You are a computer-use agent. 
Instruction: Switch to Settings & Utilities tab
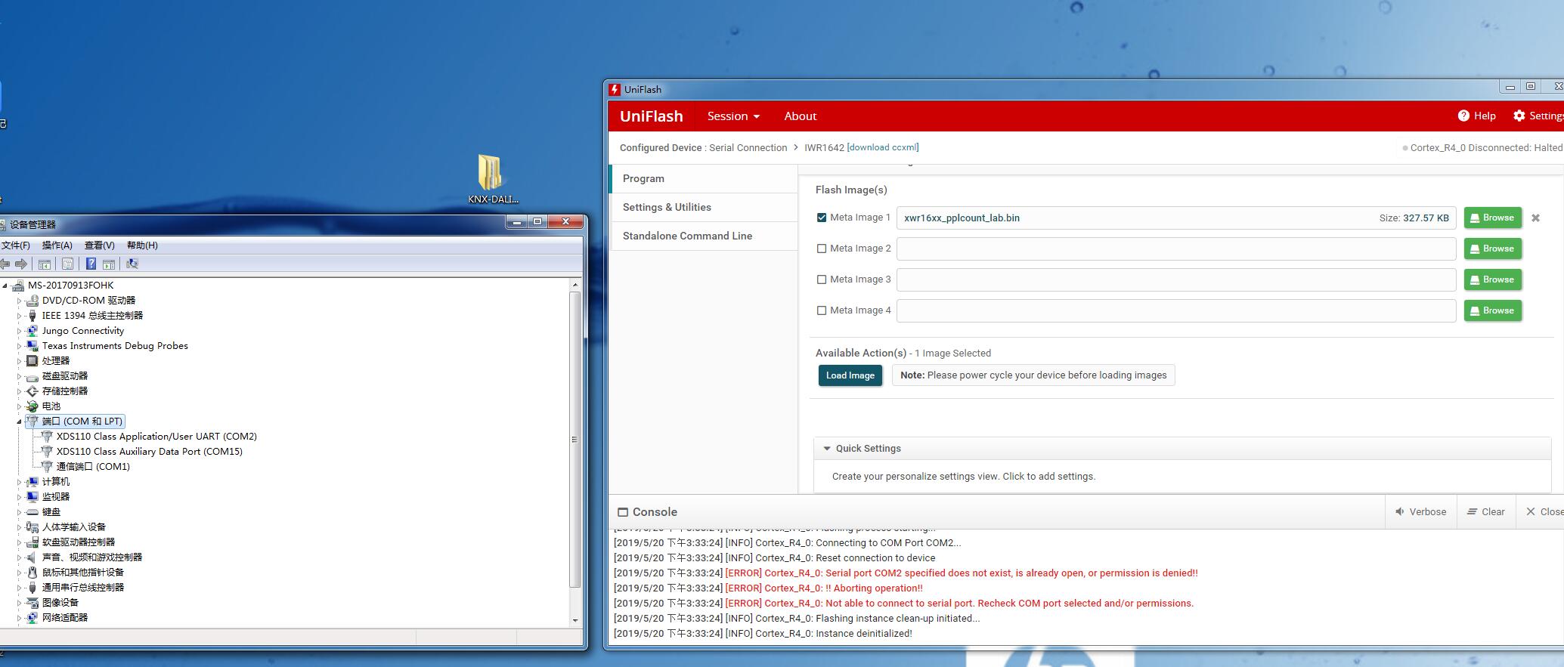click(703, 207)
